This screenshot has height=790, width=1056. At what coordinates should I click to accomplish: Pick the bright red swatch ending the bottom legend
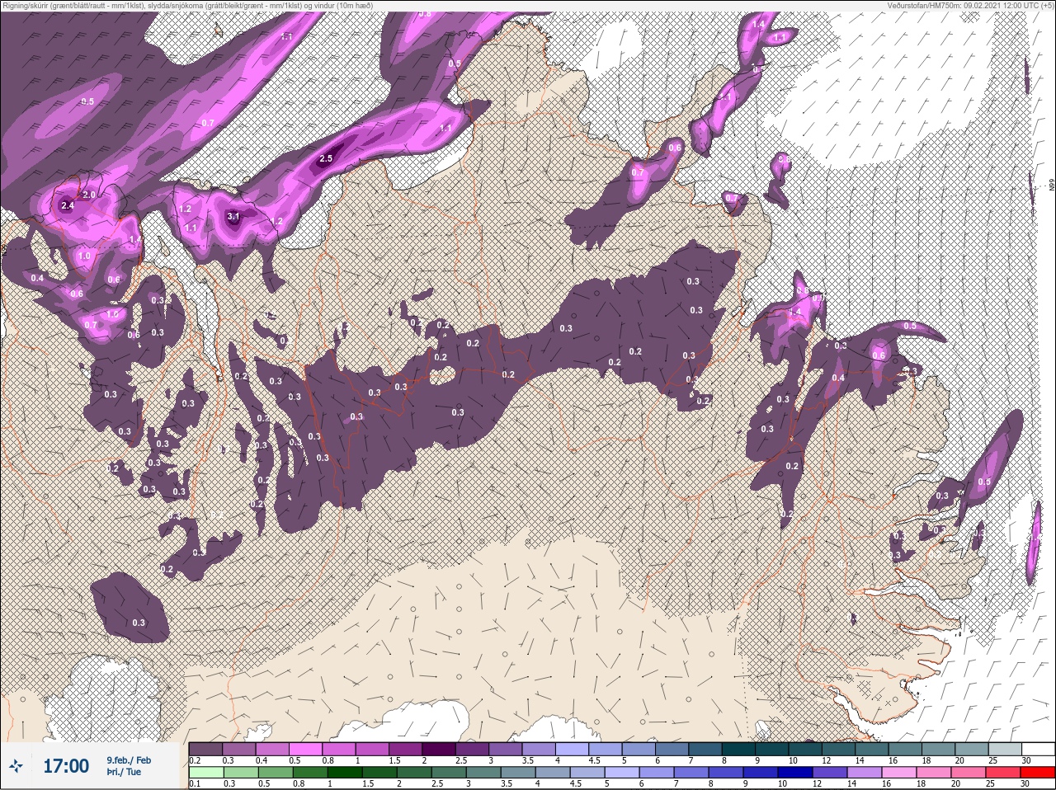[x=1037, y=772]
